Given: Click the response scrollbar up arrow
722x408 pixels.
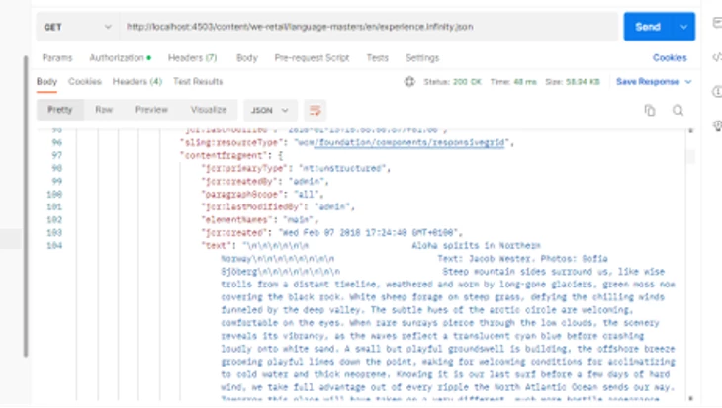Looking at the screenshot, I should click(690, 131).
